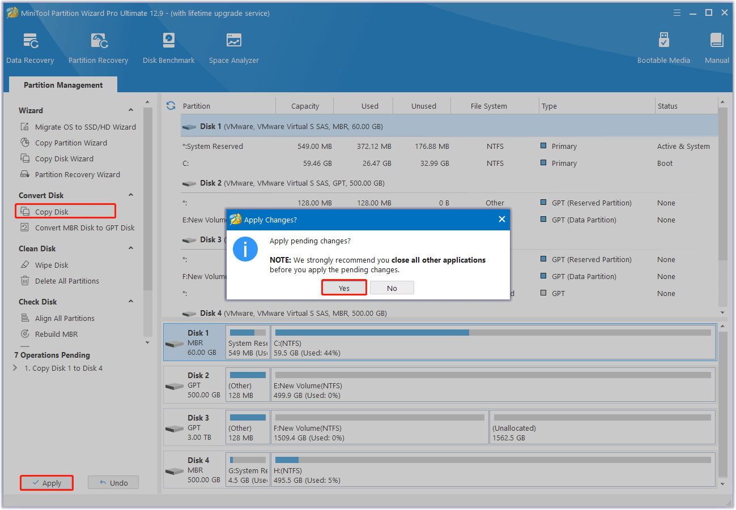The width and height of the screenshot is (736, 510).
Task: Open hamburger menu in title bar
Action: pos(677,12)
